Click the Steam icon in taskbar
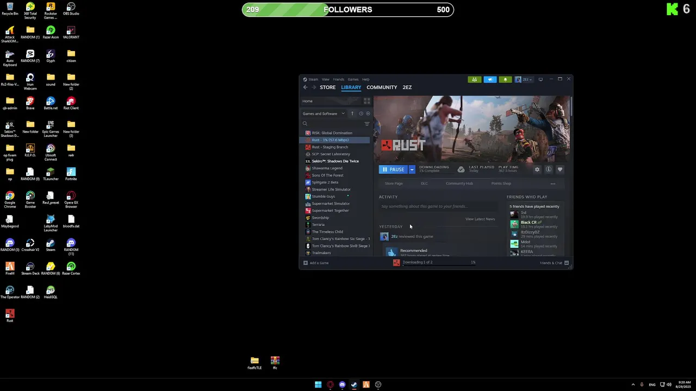The height and width of the screenshot is (391, 696). (x=354, y=385)
